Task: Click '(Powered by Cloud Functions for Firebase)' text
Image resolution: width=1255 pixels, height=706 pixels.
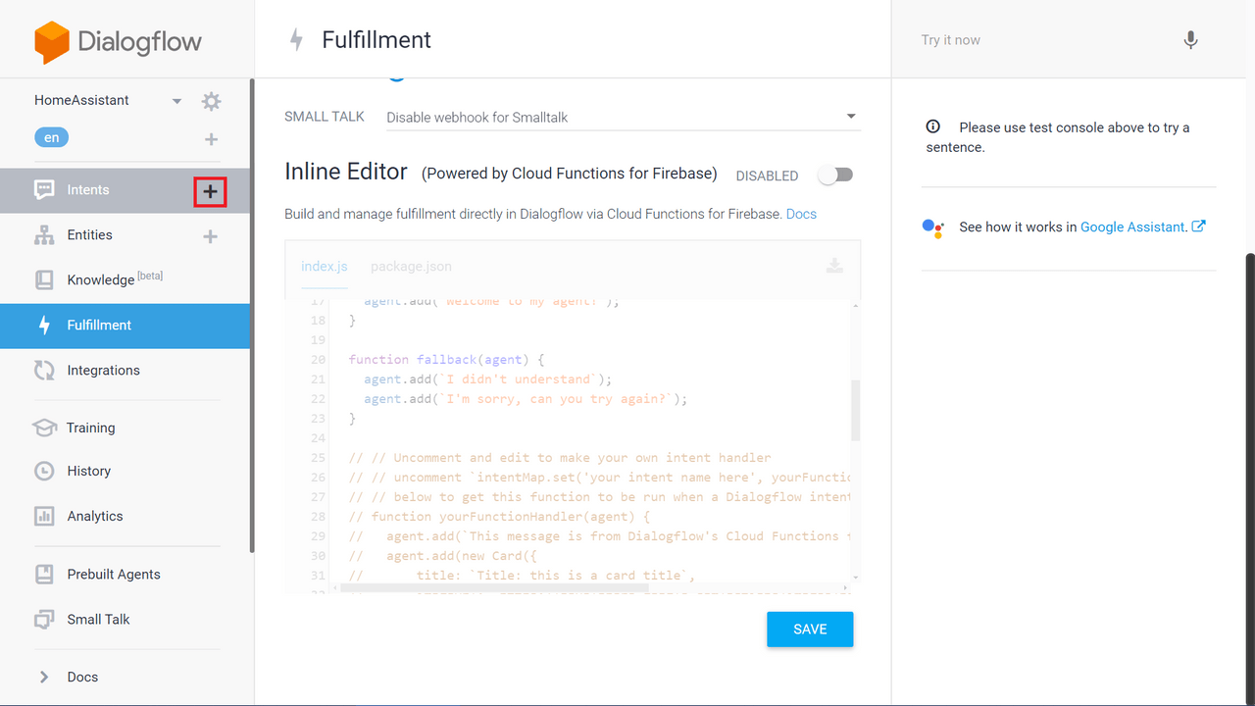Action: click(x=570, y=175)
